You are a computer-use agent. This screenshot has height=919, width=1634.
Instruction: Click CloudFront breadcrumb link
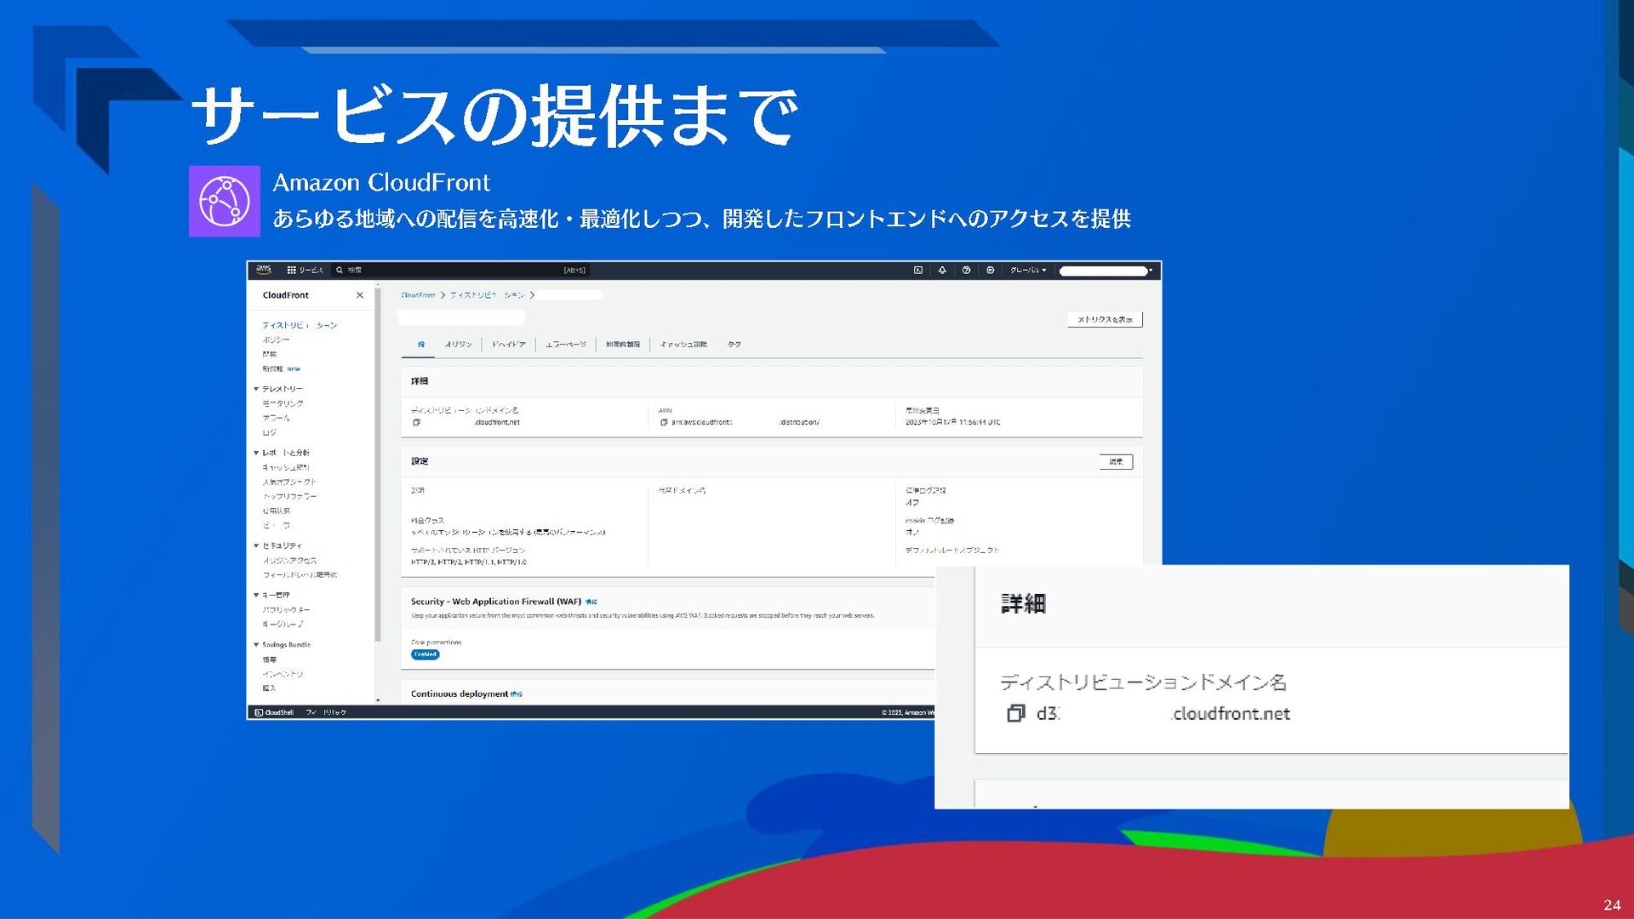[x=418, y=295]
